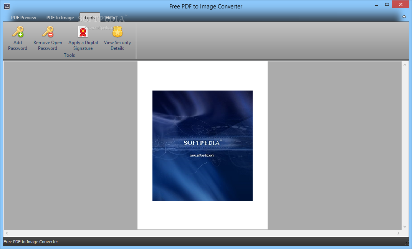The height and width of the screenshot is (249, 412).
Task: Open Apply a Digital Signature tool
Action: click(83, 38)
